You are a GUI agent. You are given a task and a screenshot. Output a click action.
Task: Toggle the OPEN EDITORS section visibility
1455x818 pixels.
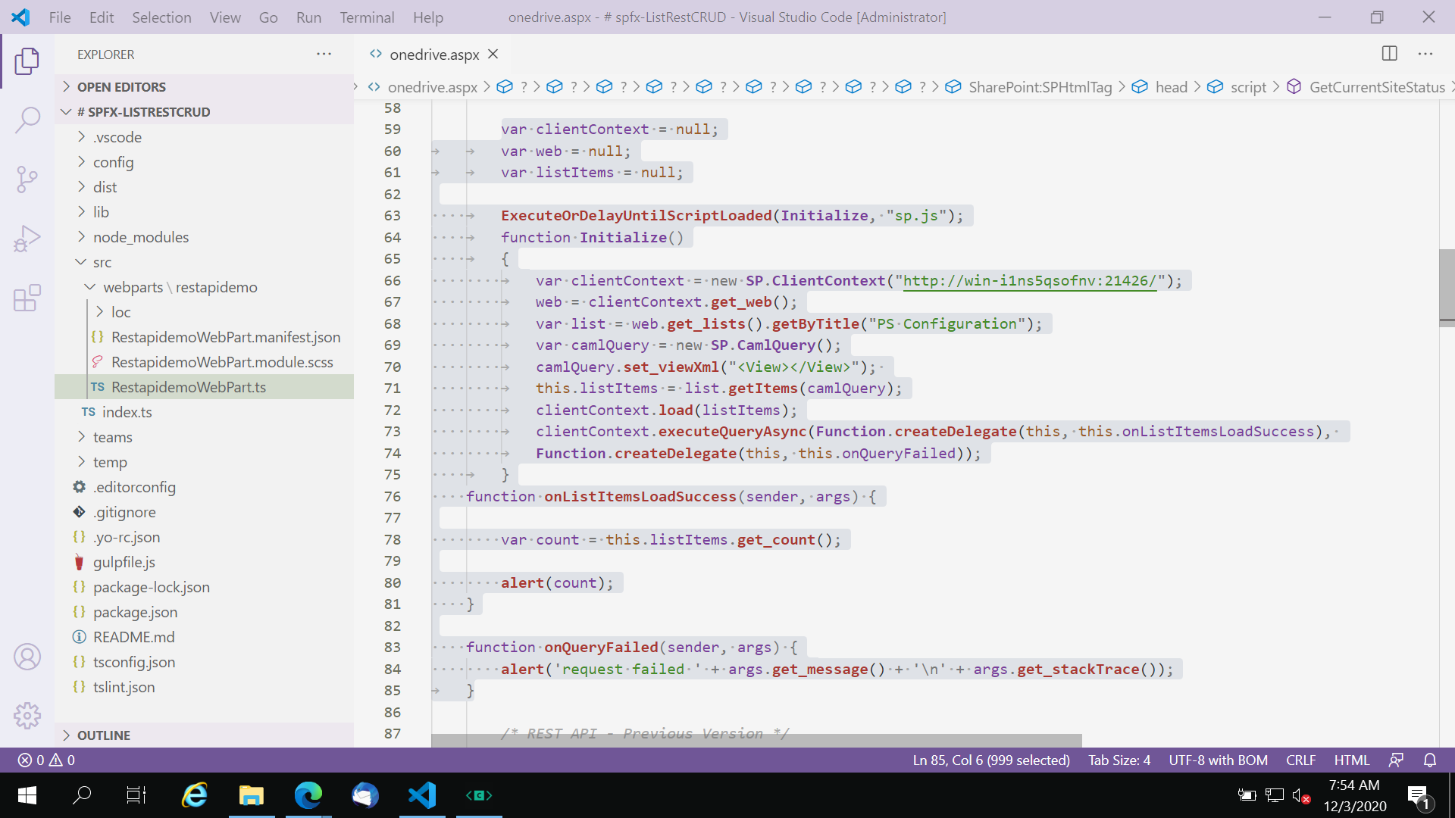click(x=123, y=86)
